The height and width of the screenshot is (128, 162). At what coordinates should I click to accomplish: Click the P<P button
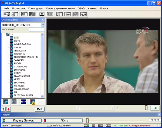pyautogui.click(x=40, y=109)
